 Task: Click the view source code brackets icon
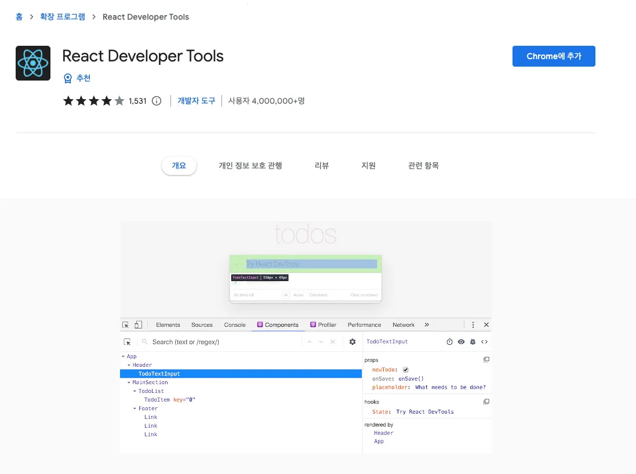coord(484,342)
